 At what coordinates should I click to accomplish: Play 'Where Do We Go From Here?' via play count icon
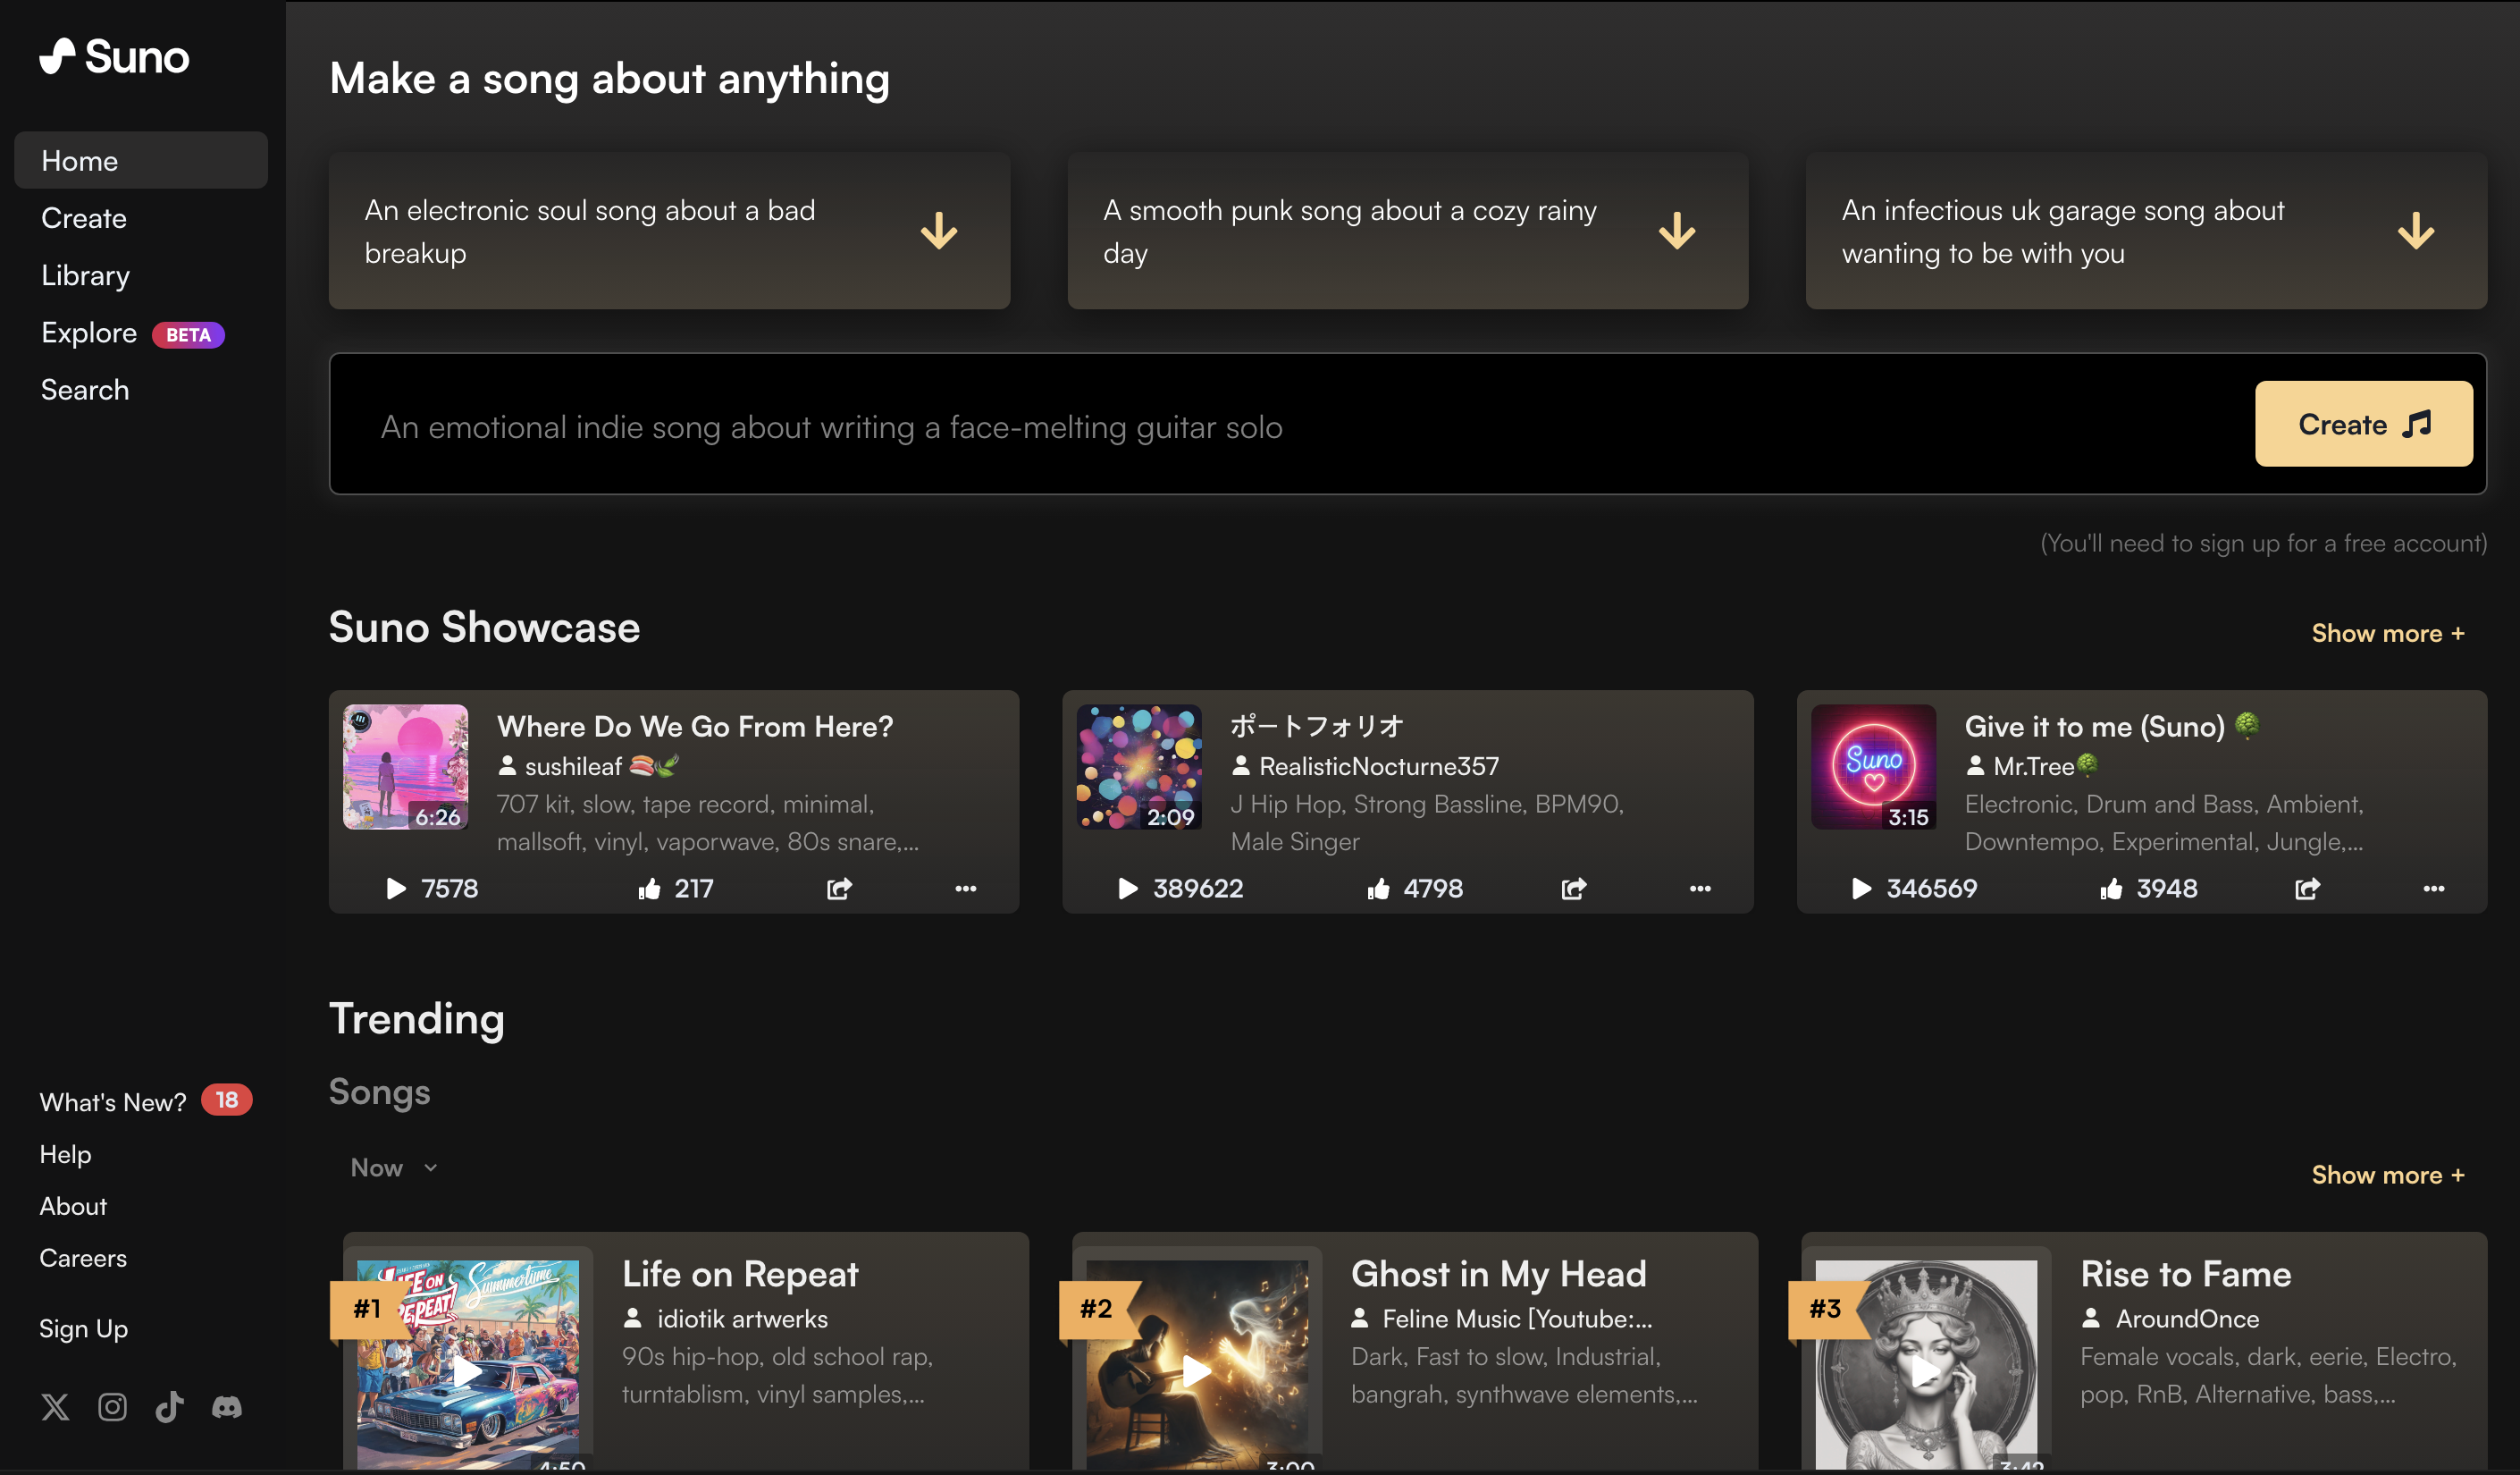[396, 889]
